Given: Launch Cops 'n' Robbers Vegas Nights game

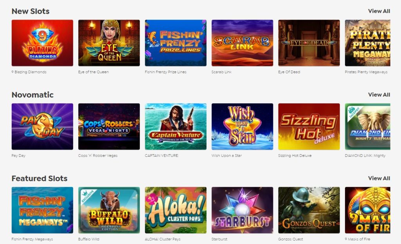Looking at the screenshot, I should 109,126.
